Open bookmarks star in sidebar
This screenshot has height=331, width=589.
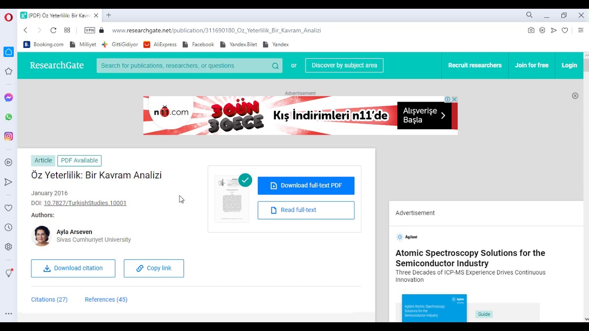coord(9,71)
